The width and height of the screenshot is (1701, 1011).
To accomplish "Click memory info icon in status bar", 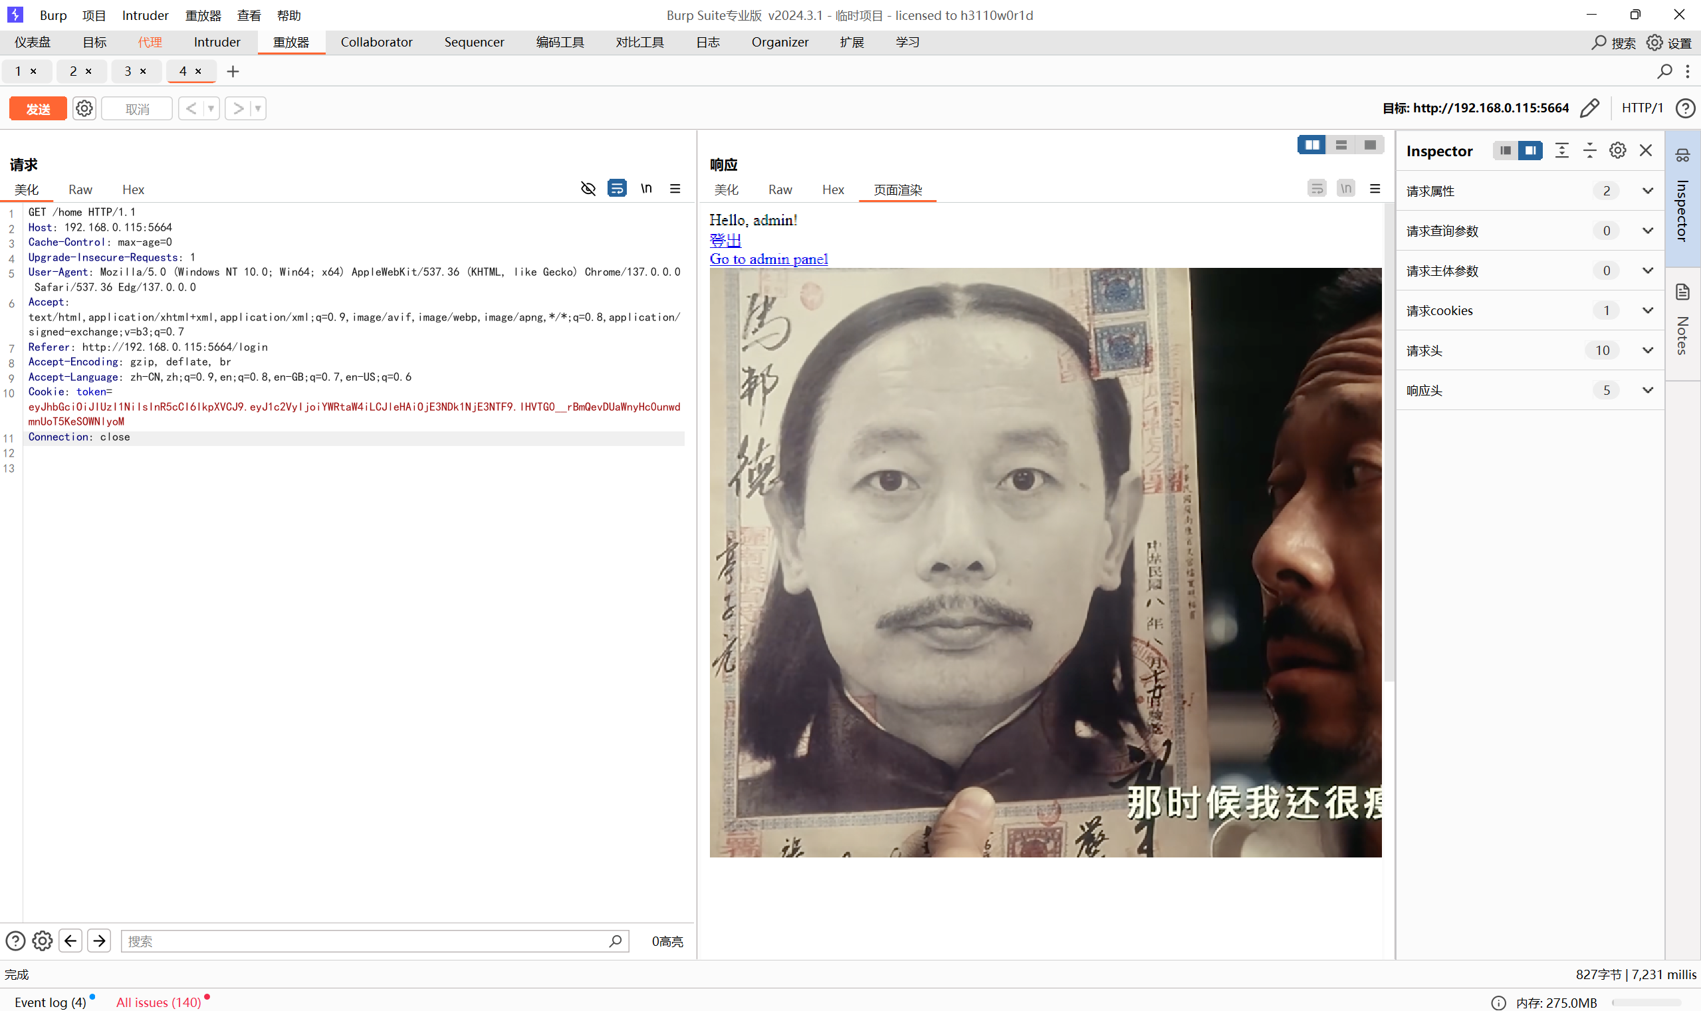I will tap(1498, 1002).
